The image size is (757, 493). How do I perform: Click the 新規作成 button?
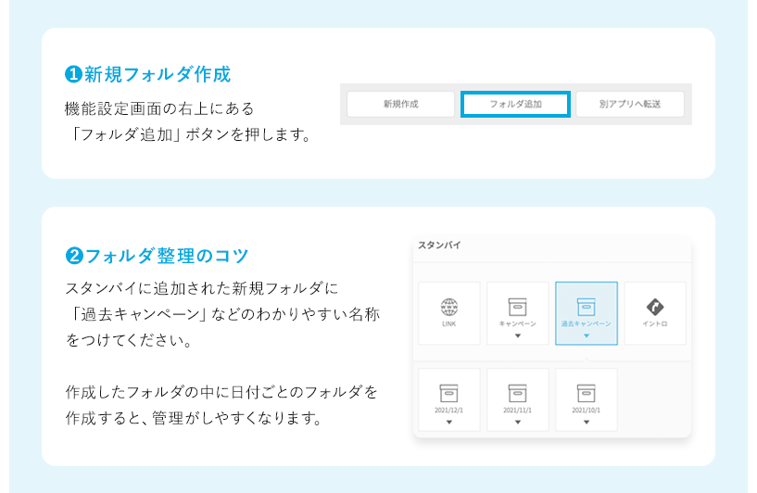[400, 104]
